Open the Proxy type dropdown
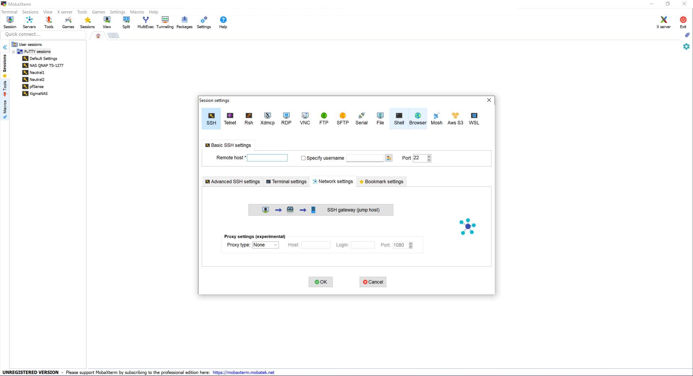Image resolution: width=693 pixels, height=376 pixels. [x=265, y=245]
